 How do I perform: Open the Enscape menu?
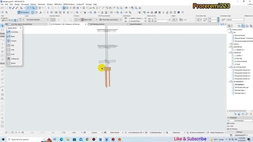(89, 4)
